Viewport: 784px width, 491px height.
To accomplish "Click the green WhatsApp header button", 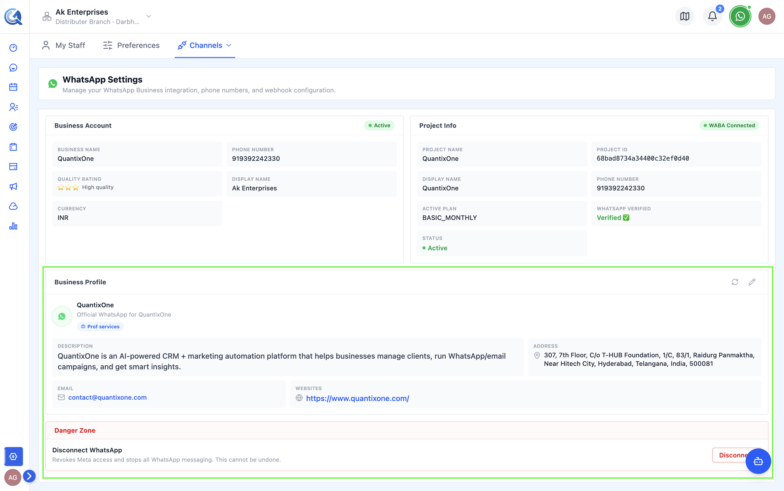I will click(740, 16).
